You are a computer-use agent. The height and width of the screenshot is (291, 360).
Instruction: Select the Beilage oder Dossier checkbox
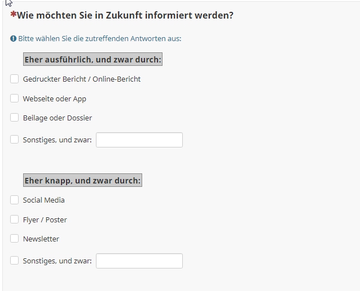coord(14,118)
